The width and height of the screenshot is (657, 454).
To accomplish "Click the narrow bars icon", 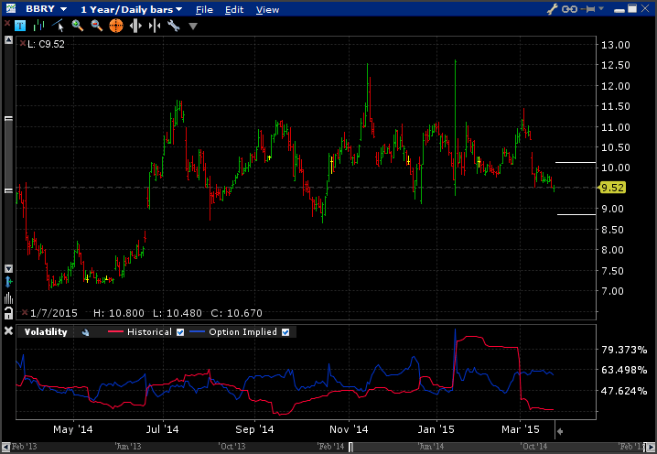I will coord(155,26).
